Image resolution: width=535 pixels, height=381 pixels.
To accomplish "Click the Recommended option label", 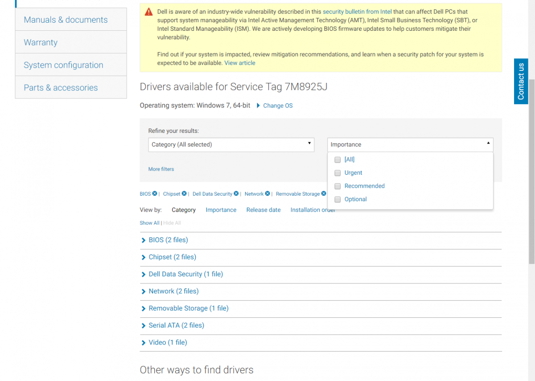I will click(x=365, y=186).
